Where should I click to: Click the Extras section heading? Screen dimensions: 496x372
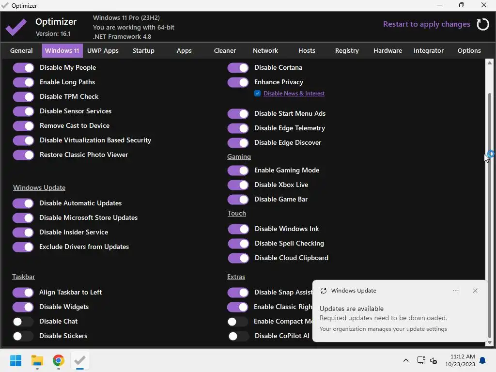(x=236, y=277)
